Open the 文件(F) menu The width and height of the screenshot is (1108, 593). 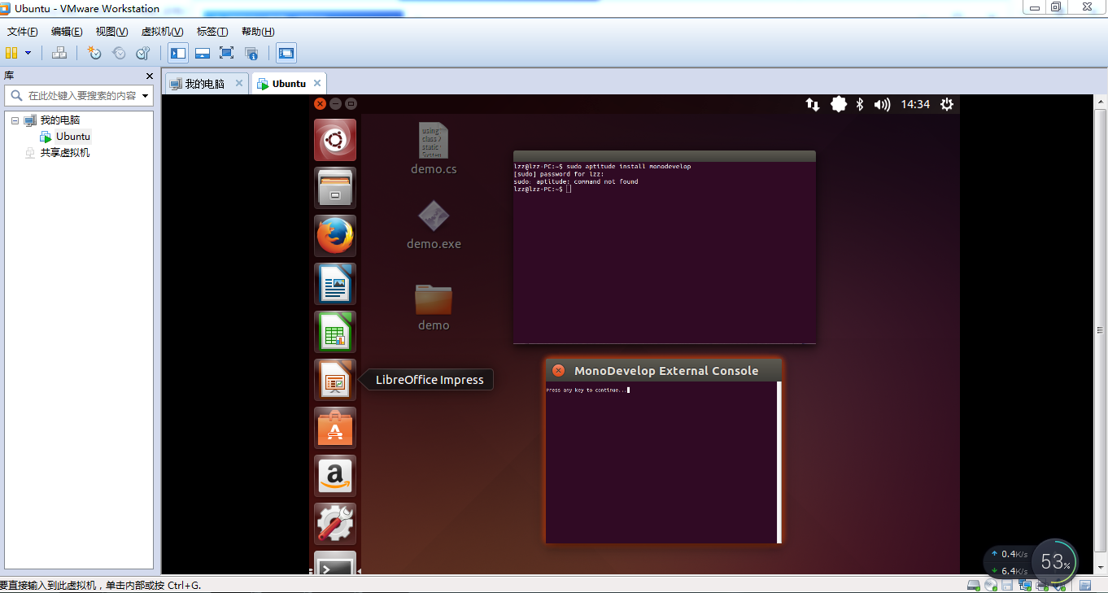point(23,32)
